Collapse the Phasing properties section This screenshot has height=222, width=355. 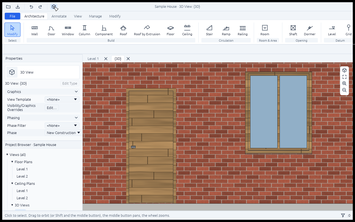point(42,118)
